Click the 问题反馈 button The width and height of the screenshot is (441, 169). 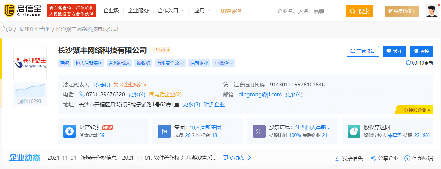pyautogui.click(x=419, y=158)
